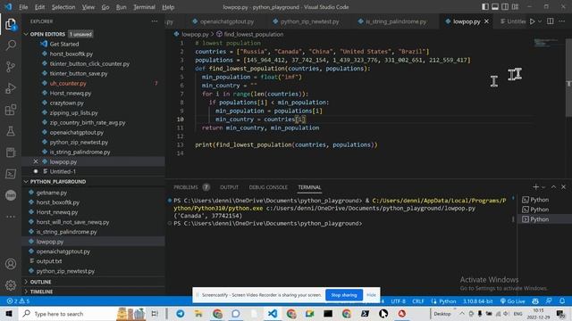Image resolution: width=572 pixels, height=321 pixels.
Task: Run Python file with play button
Action: [533, 21]
